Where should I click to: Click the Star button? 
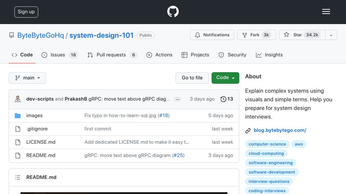(302, 35)
